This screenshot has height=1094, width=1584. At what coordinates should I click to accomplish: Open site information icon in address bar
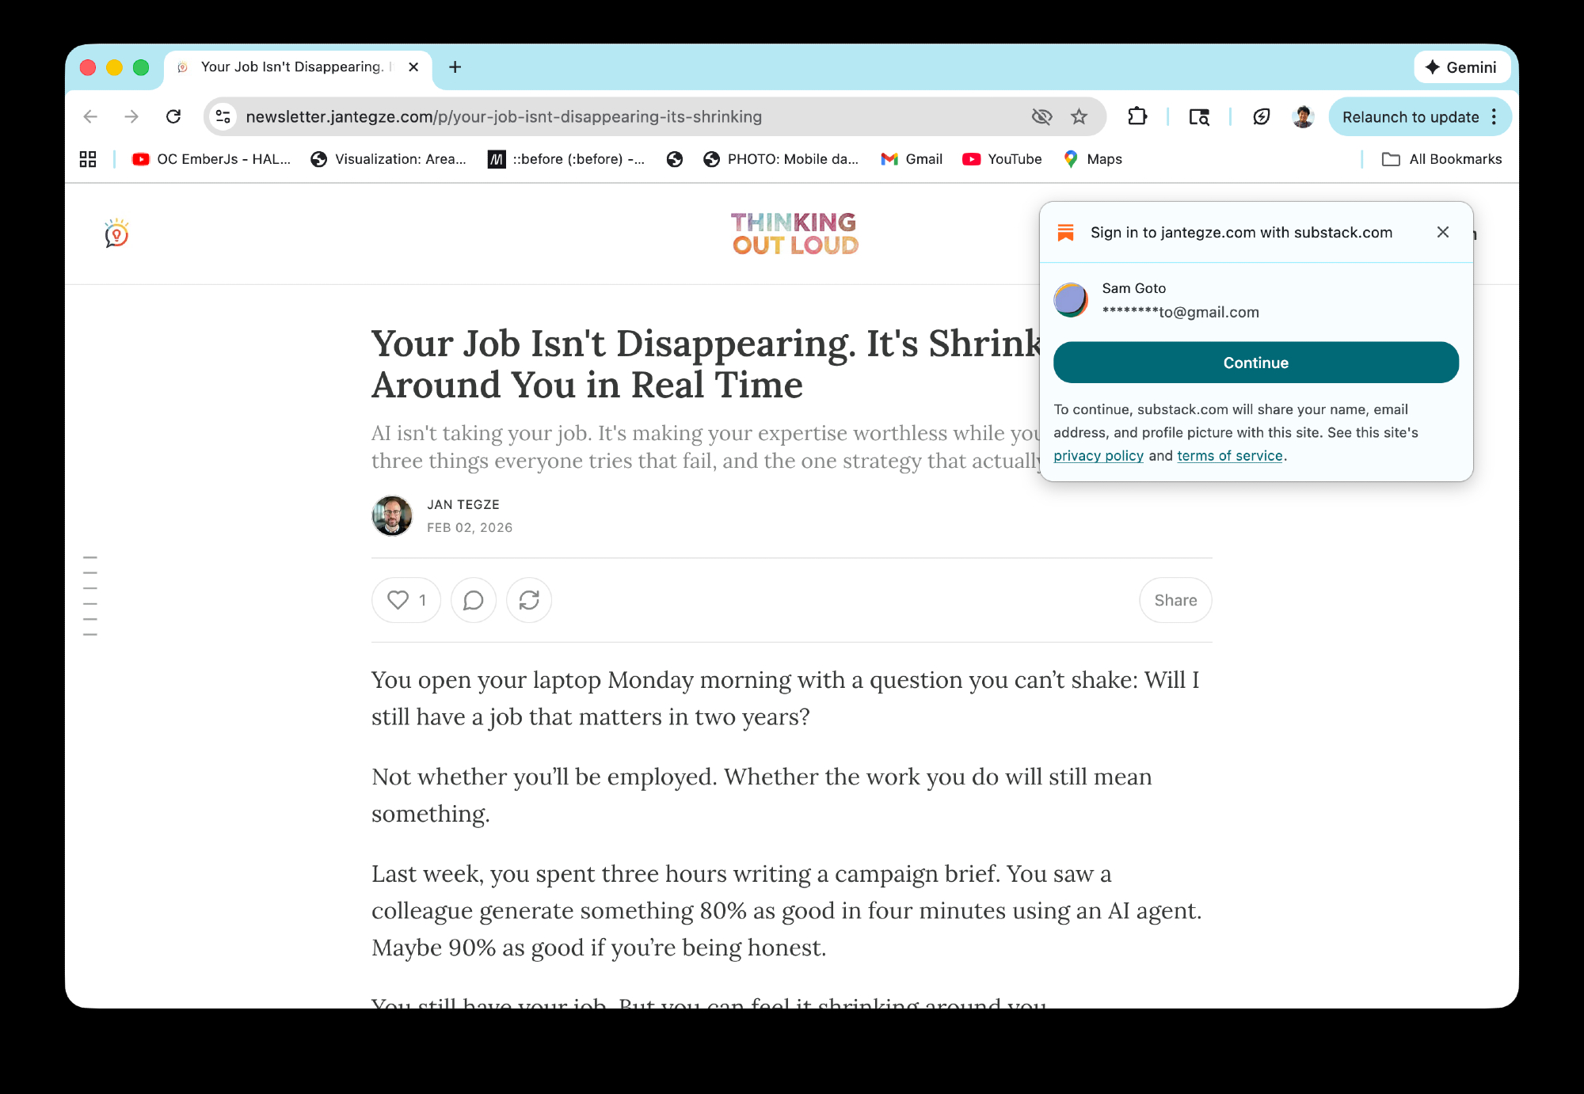223,117
